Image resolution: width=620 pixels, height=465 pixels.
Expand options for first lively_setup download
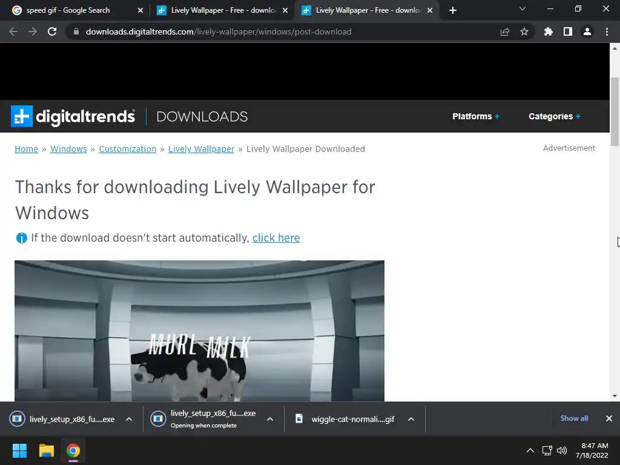[129, 419]
